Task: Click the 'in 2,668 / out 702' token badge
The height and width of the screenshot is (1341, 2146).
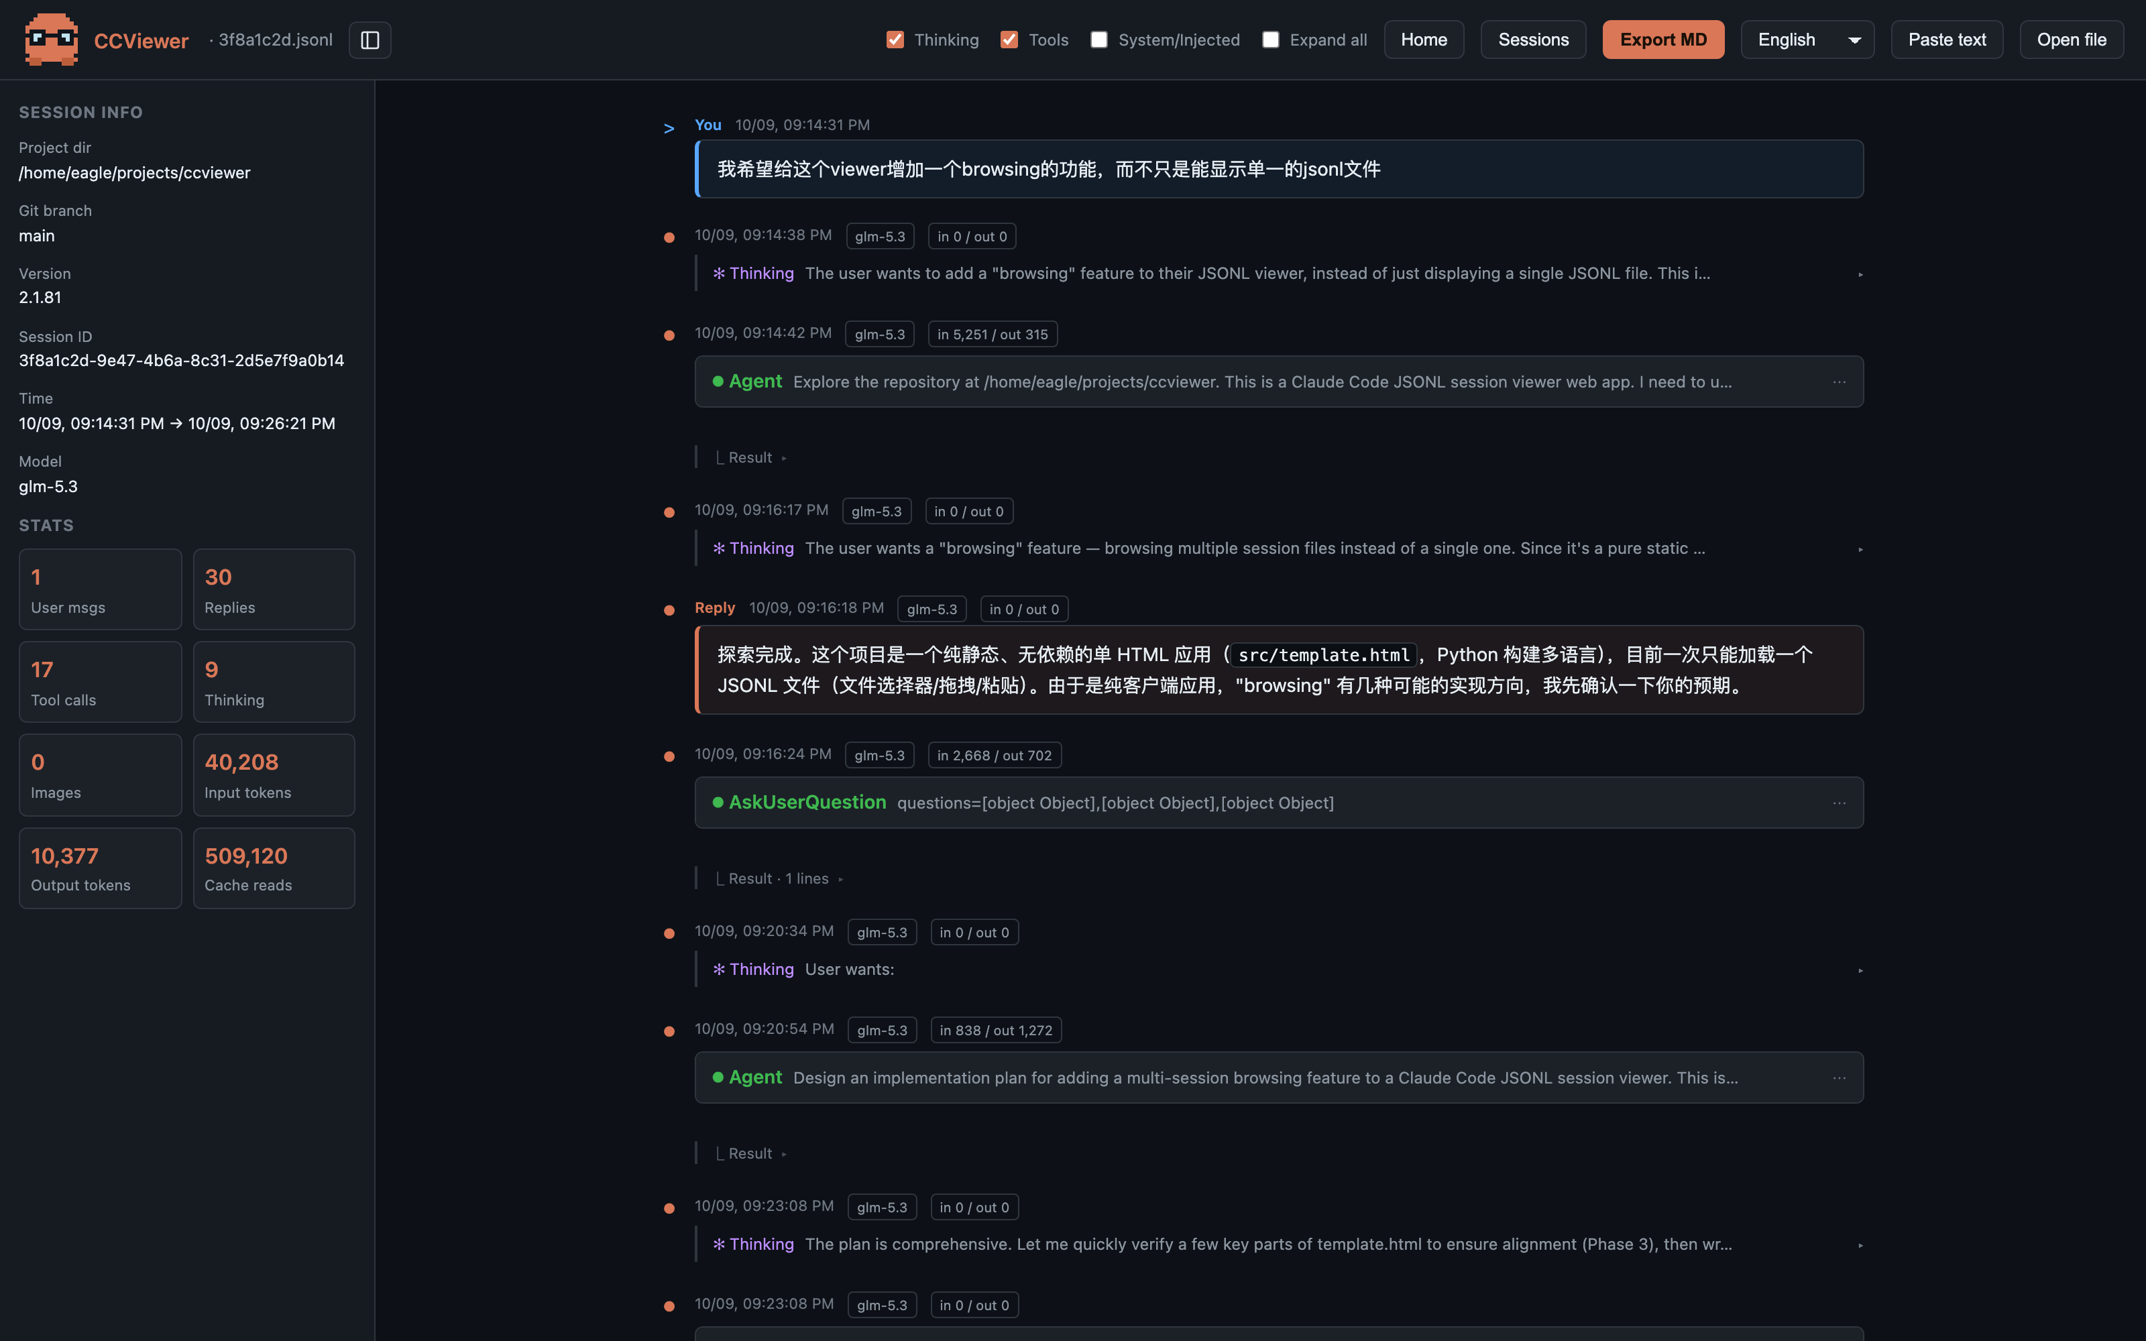Action: point(994,756)
